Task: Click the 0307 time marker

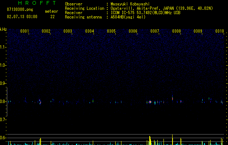Action: [155, 31]
